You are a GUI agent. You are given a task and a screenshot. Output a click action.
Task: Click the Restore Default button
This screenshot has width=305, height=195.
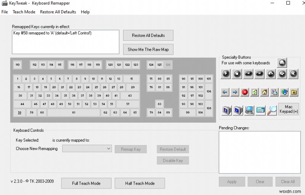pos(173,149)
